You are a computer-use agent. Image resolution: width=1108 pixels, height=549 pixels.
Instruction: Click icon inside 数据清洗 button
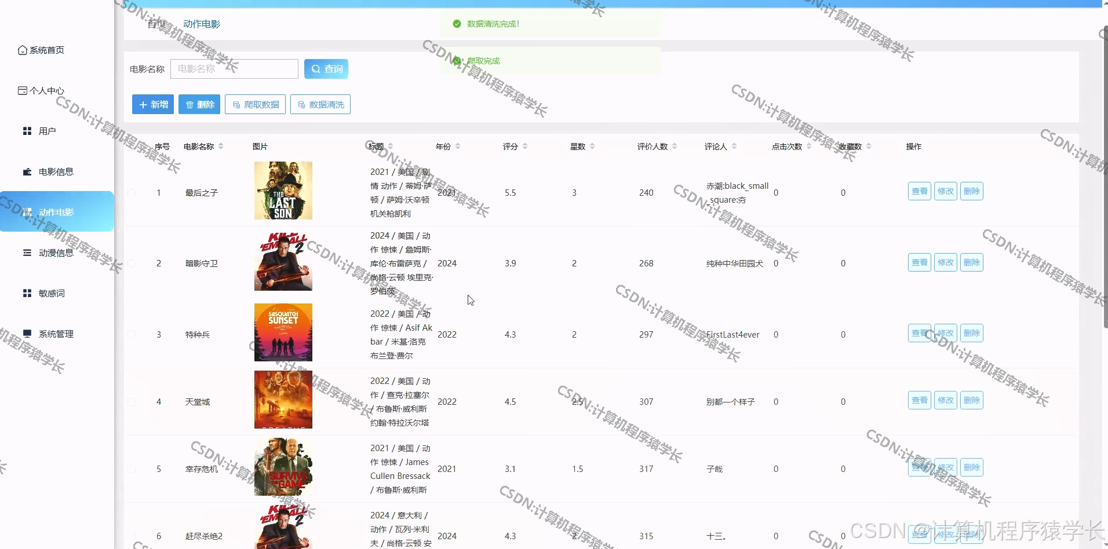pyautogui.click(x=301, y=105)
